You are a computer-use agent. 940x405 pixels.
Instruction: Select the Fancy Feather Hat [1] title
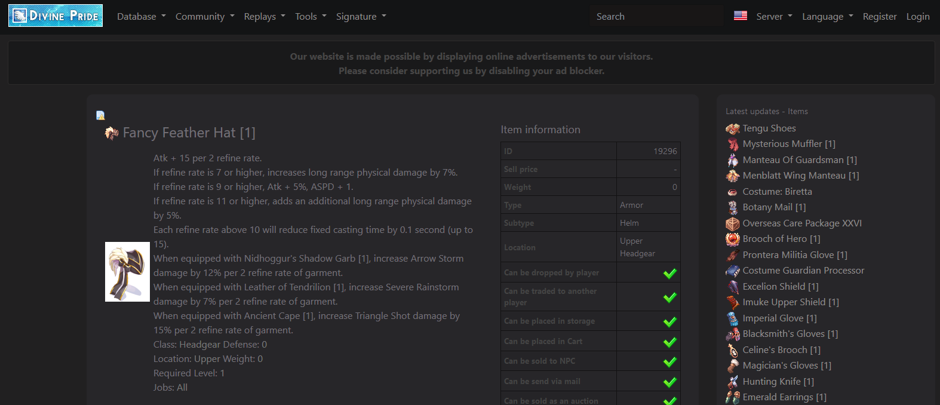189,133
